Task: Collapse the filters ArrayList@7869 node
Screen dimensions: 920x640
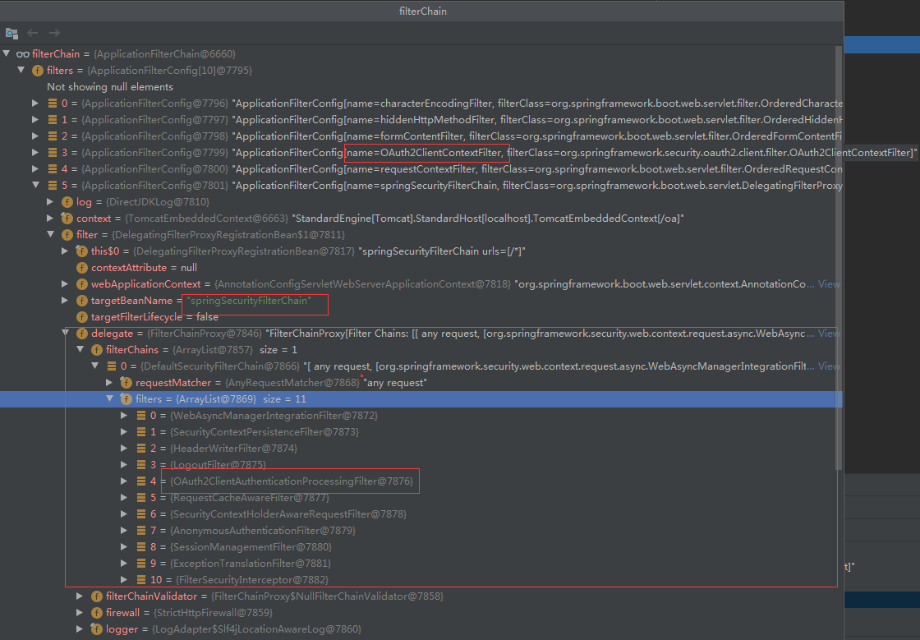Action: pyautogui.click(x=109, y=398)
